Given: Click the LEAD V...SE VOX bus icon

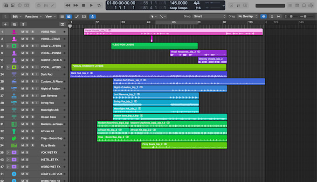Looking at the screenshot, I should (x=14, y=174).
